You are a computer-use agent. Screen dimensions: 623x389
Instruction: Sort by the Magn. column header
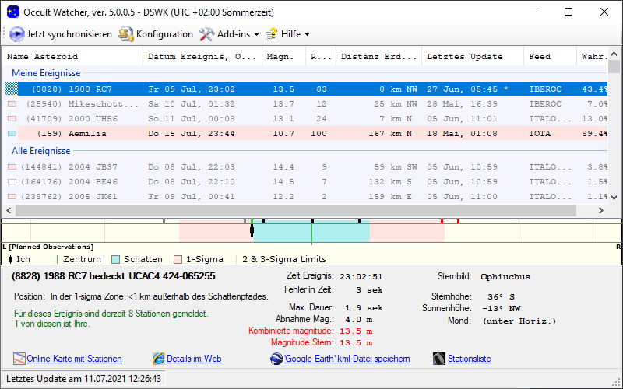click(x=279, y=57)
